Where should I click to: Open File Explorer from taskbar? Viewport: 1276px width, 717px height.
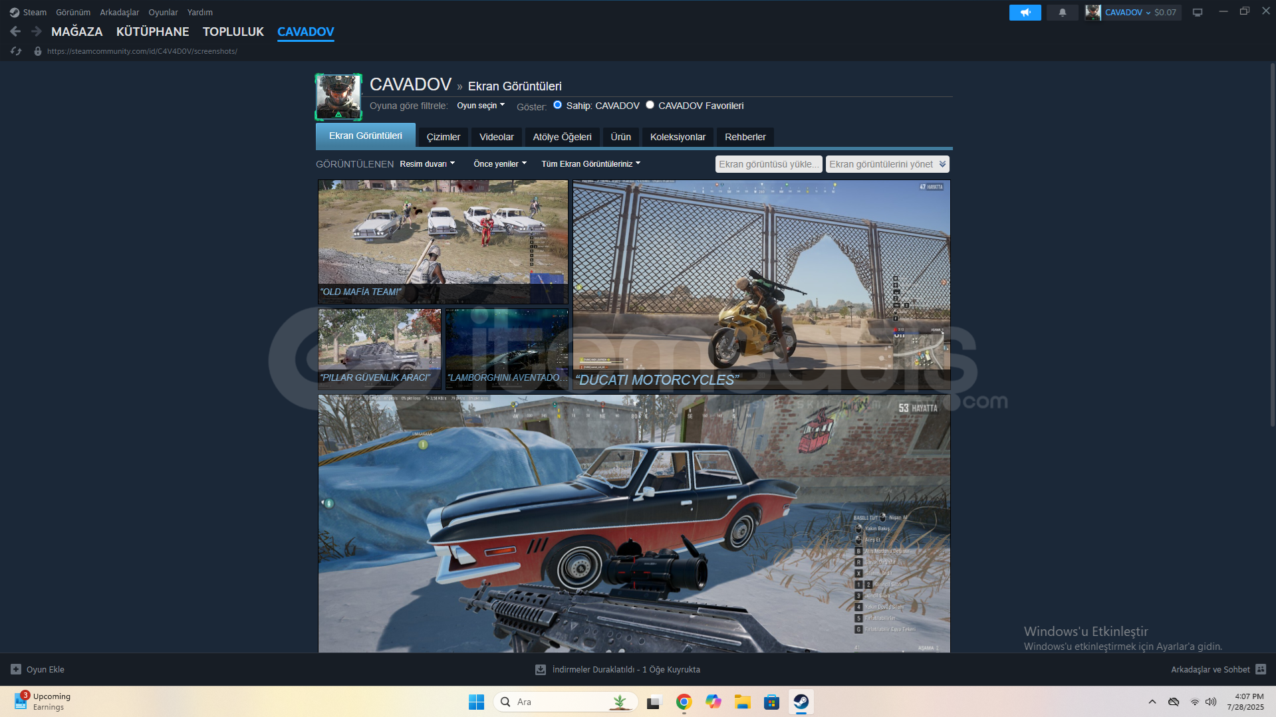click(742, 702)
